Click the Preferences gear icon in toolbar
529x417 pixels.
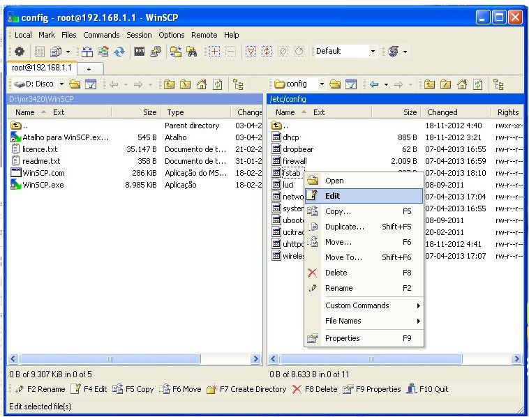[20, 52]
